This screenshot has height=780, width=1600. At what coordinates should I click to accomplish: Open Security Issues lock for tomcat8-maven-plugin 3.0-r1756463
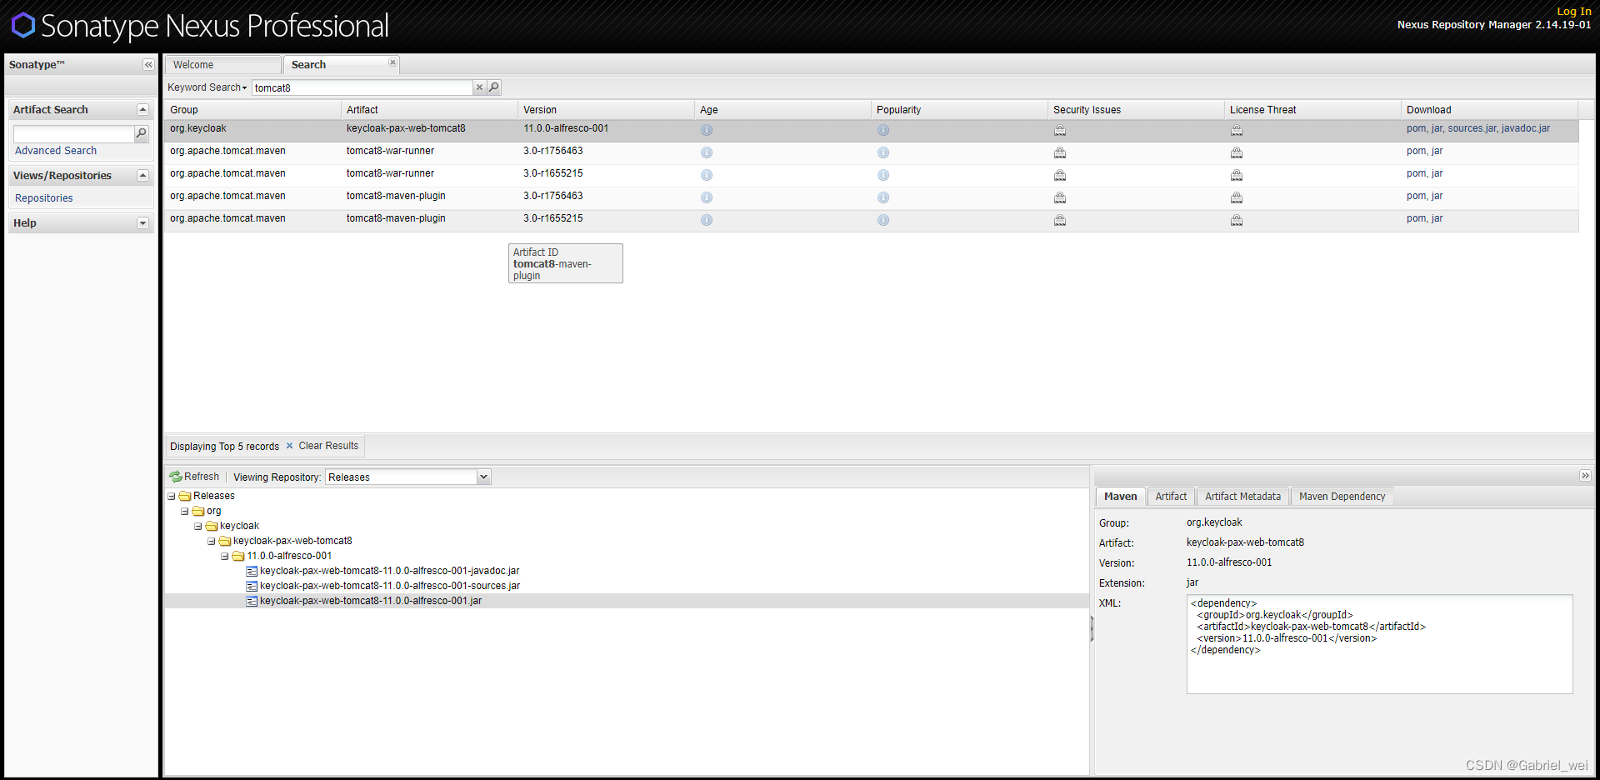tap(1060, 197)
